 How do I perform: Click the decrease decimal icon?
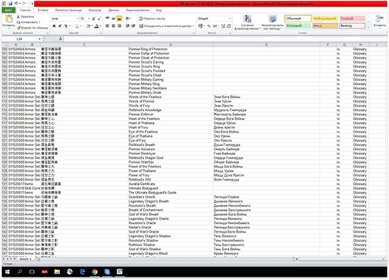tap(229, 26)
